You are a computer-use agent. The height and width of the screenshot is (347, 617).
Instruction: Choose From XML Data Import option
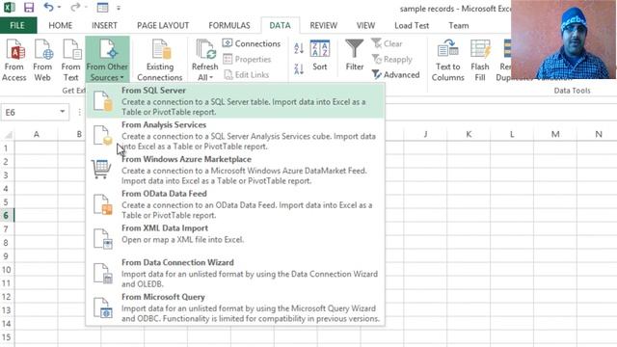235,239
